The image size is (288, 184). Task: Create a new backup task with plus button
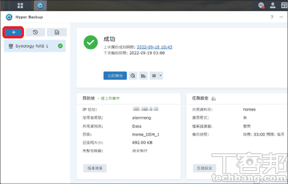pos(13,32)
